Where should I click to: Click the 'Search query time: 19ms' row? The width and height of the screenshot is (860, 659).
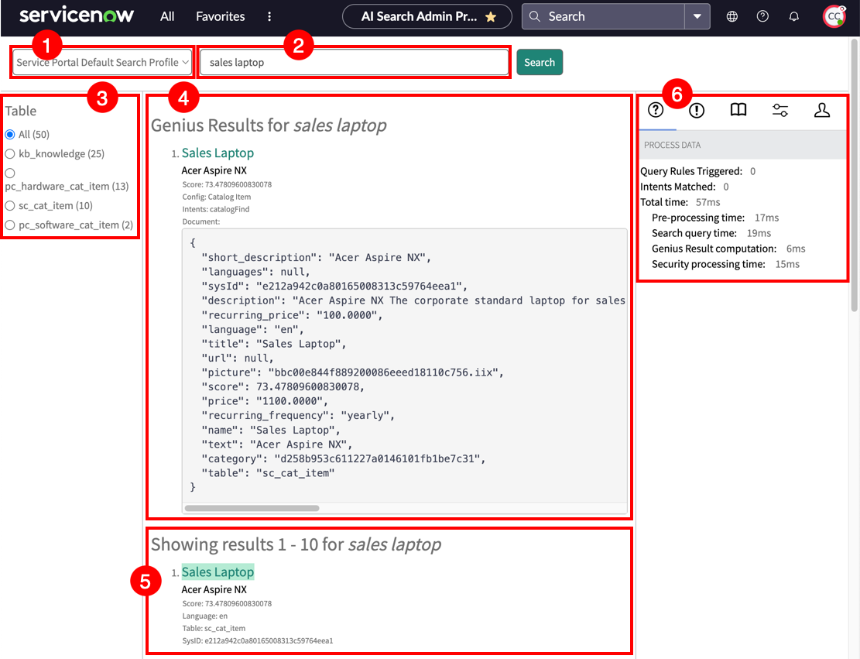711,233
